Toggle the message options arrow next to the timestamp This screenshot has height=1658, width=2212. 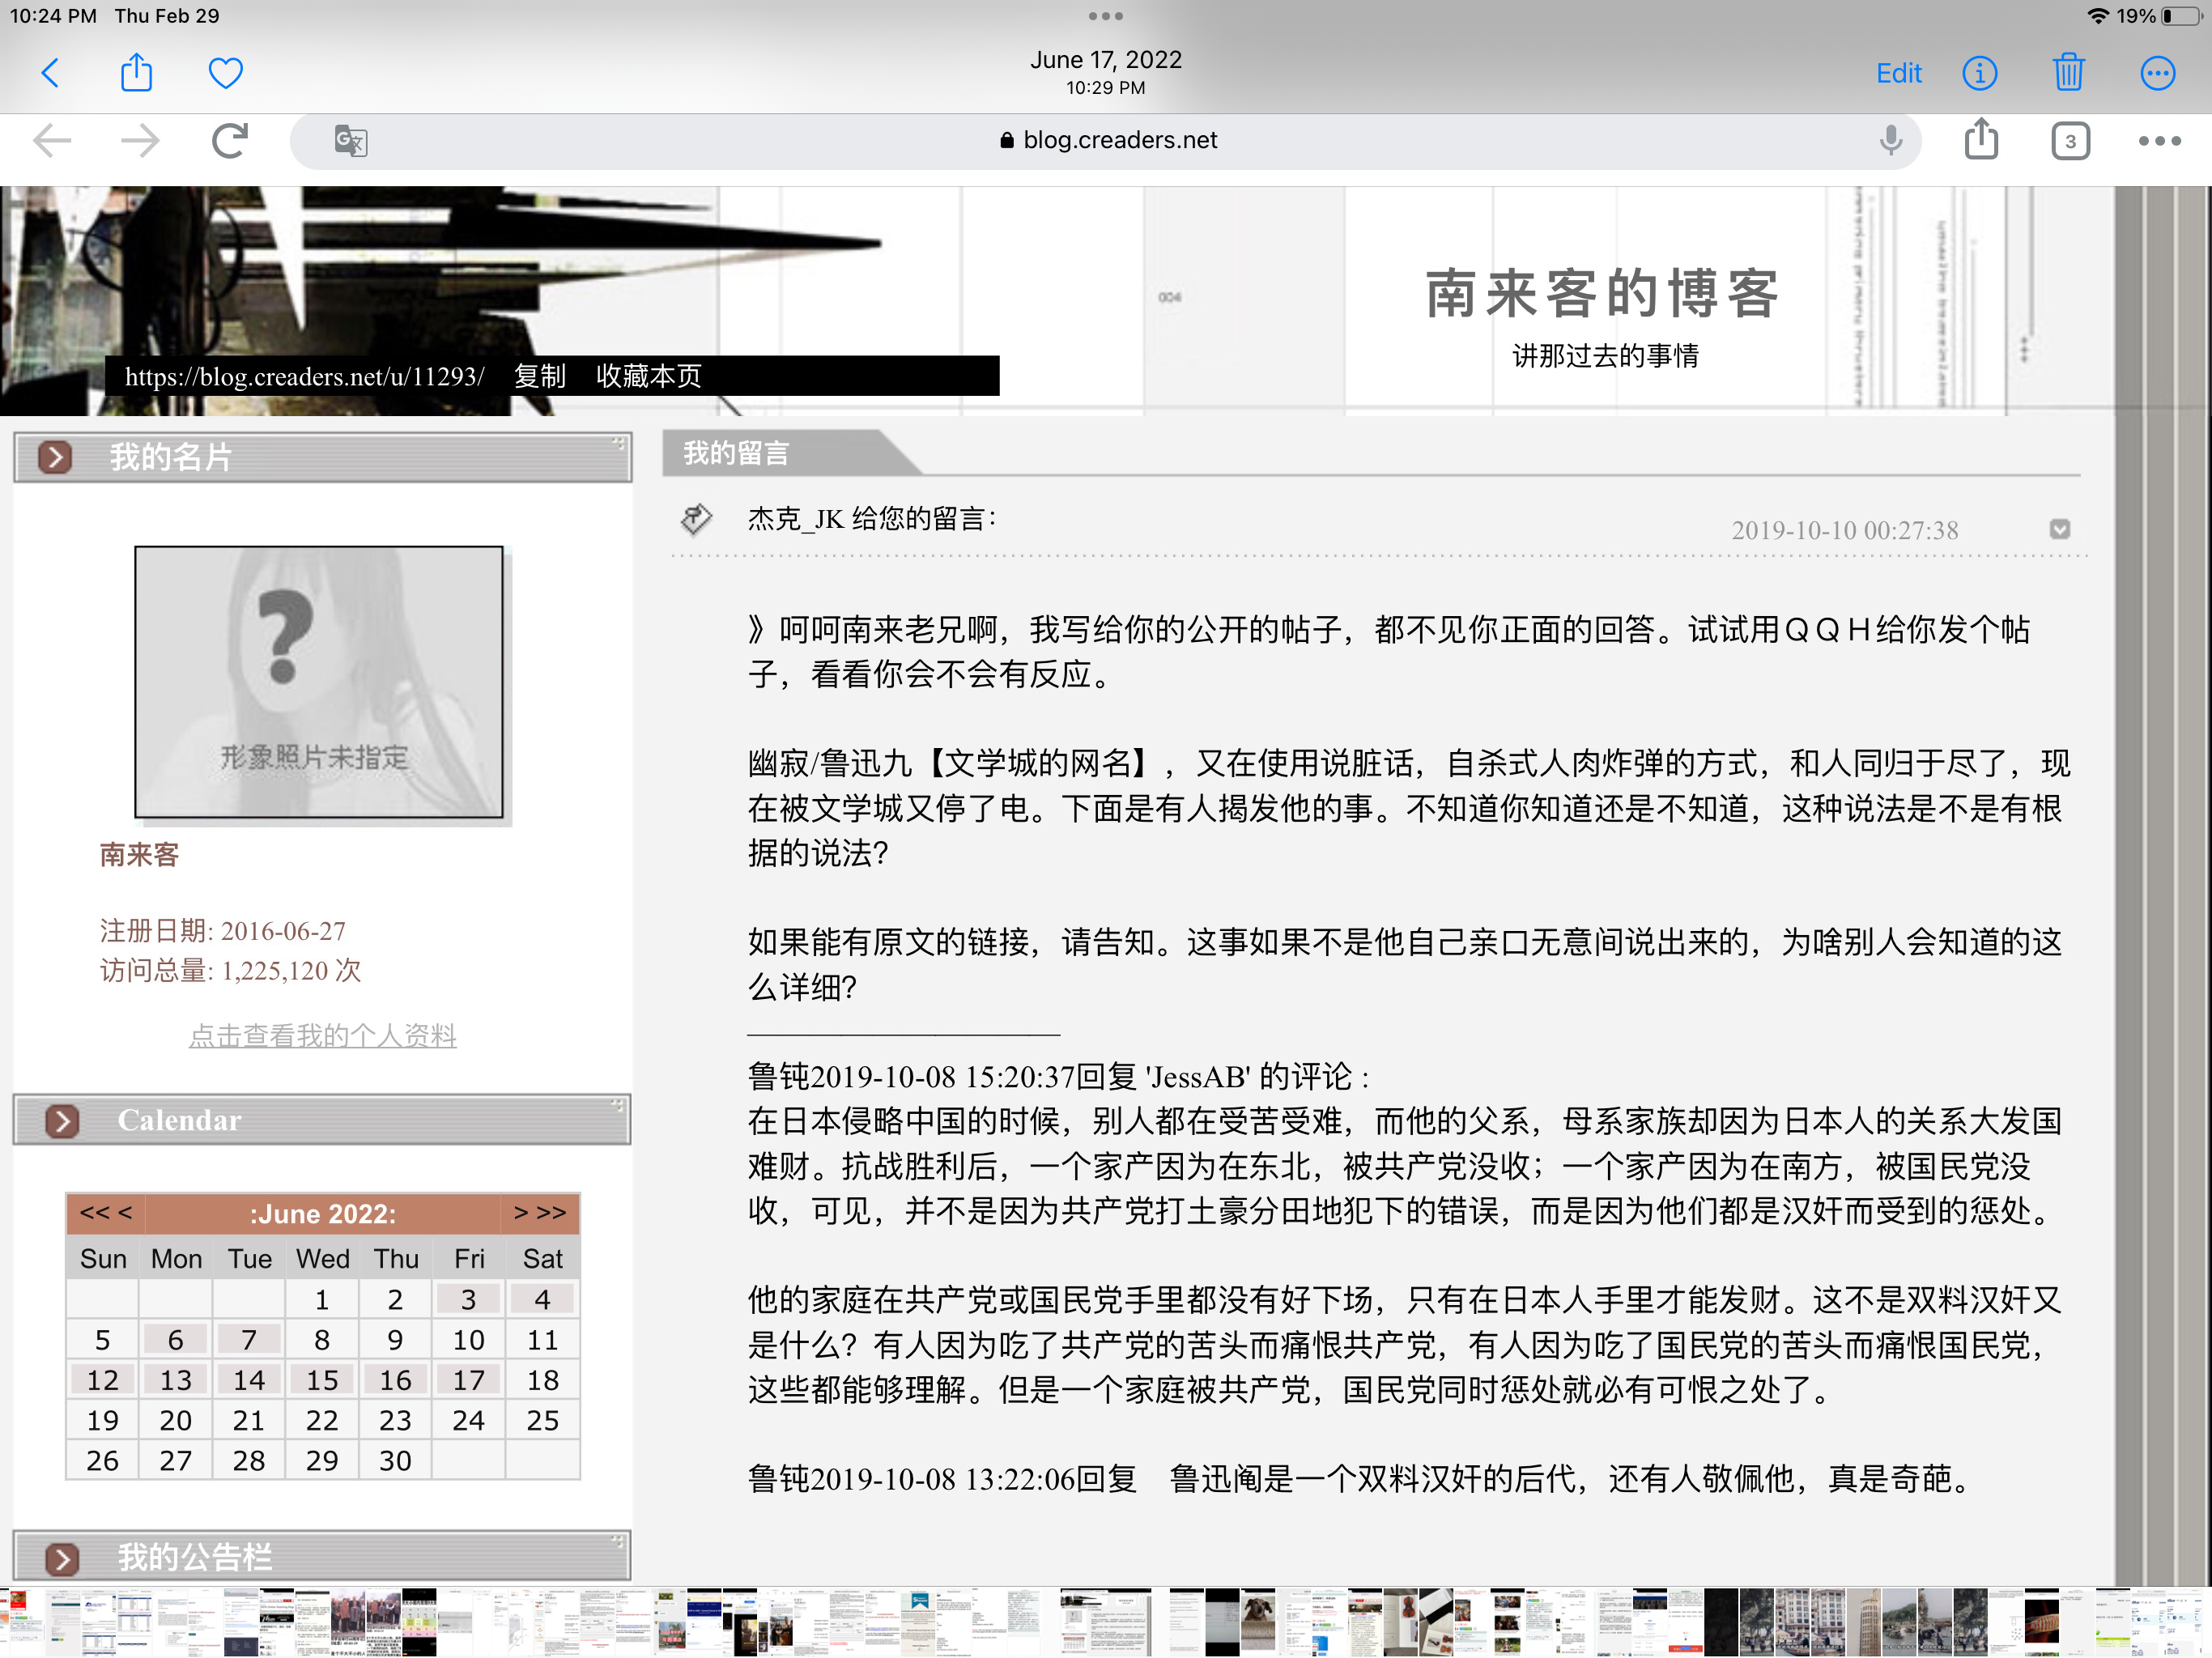[x=2058, y=530]
